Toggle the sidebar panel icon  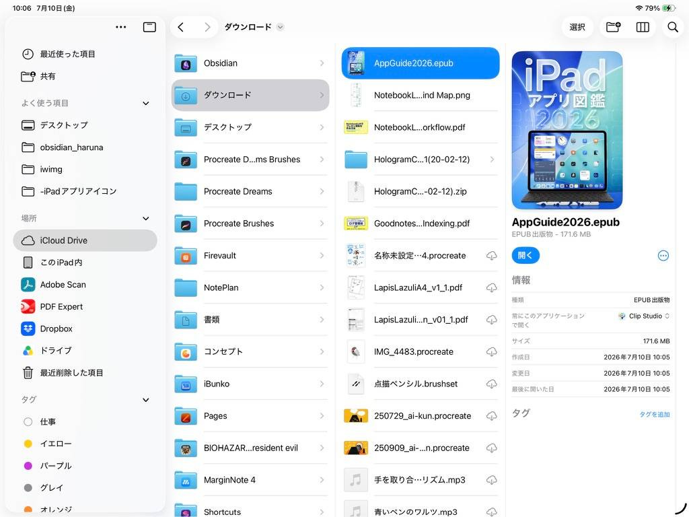(149, 27)
